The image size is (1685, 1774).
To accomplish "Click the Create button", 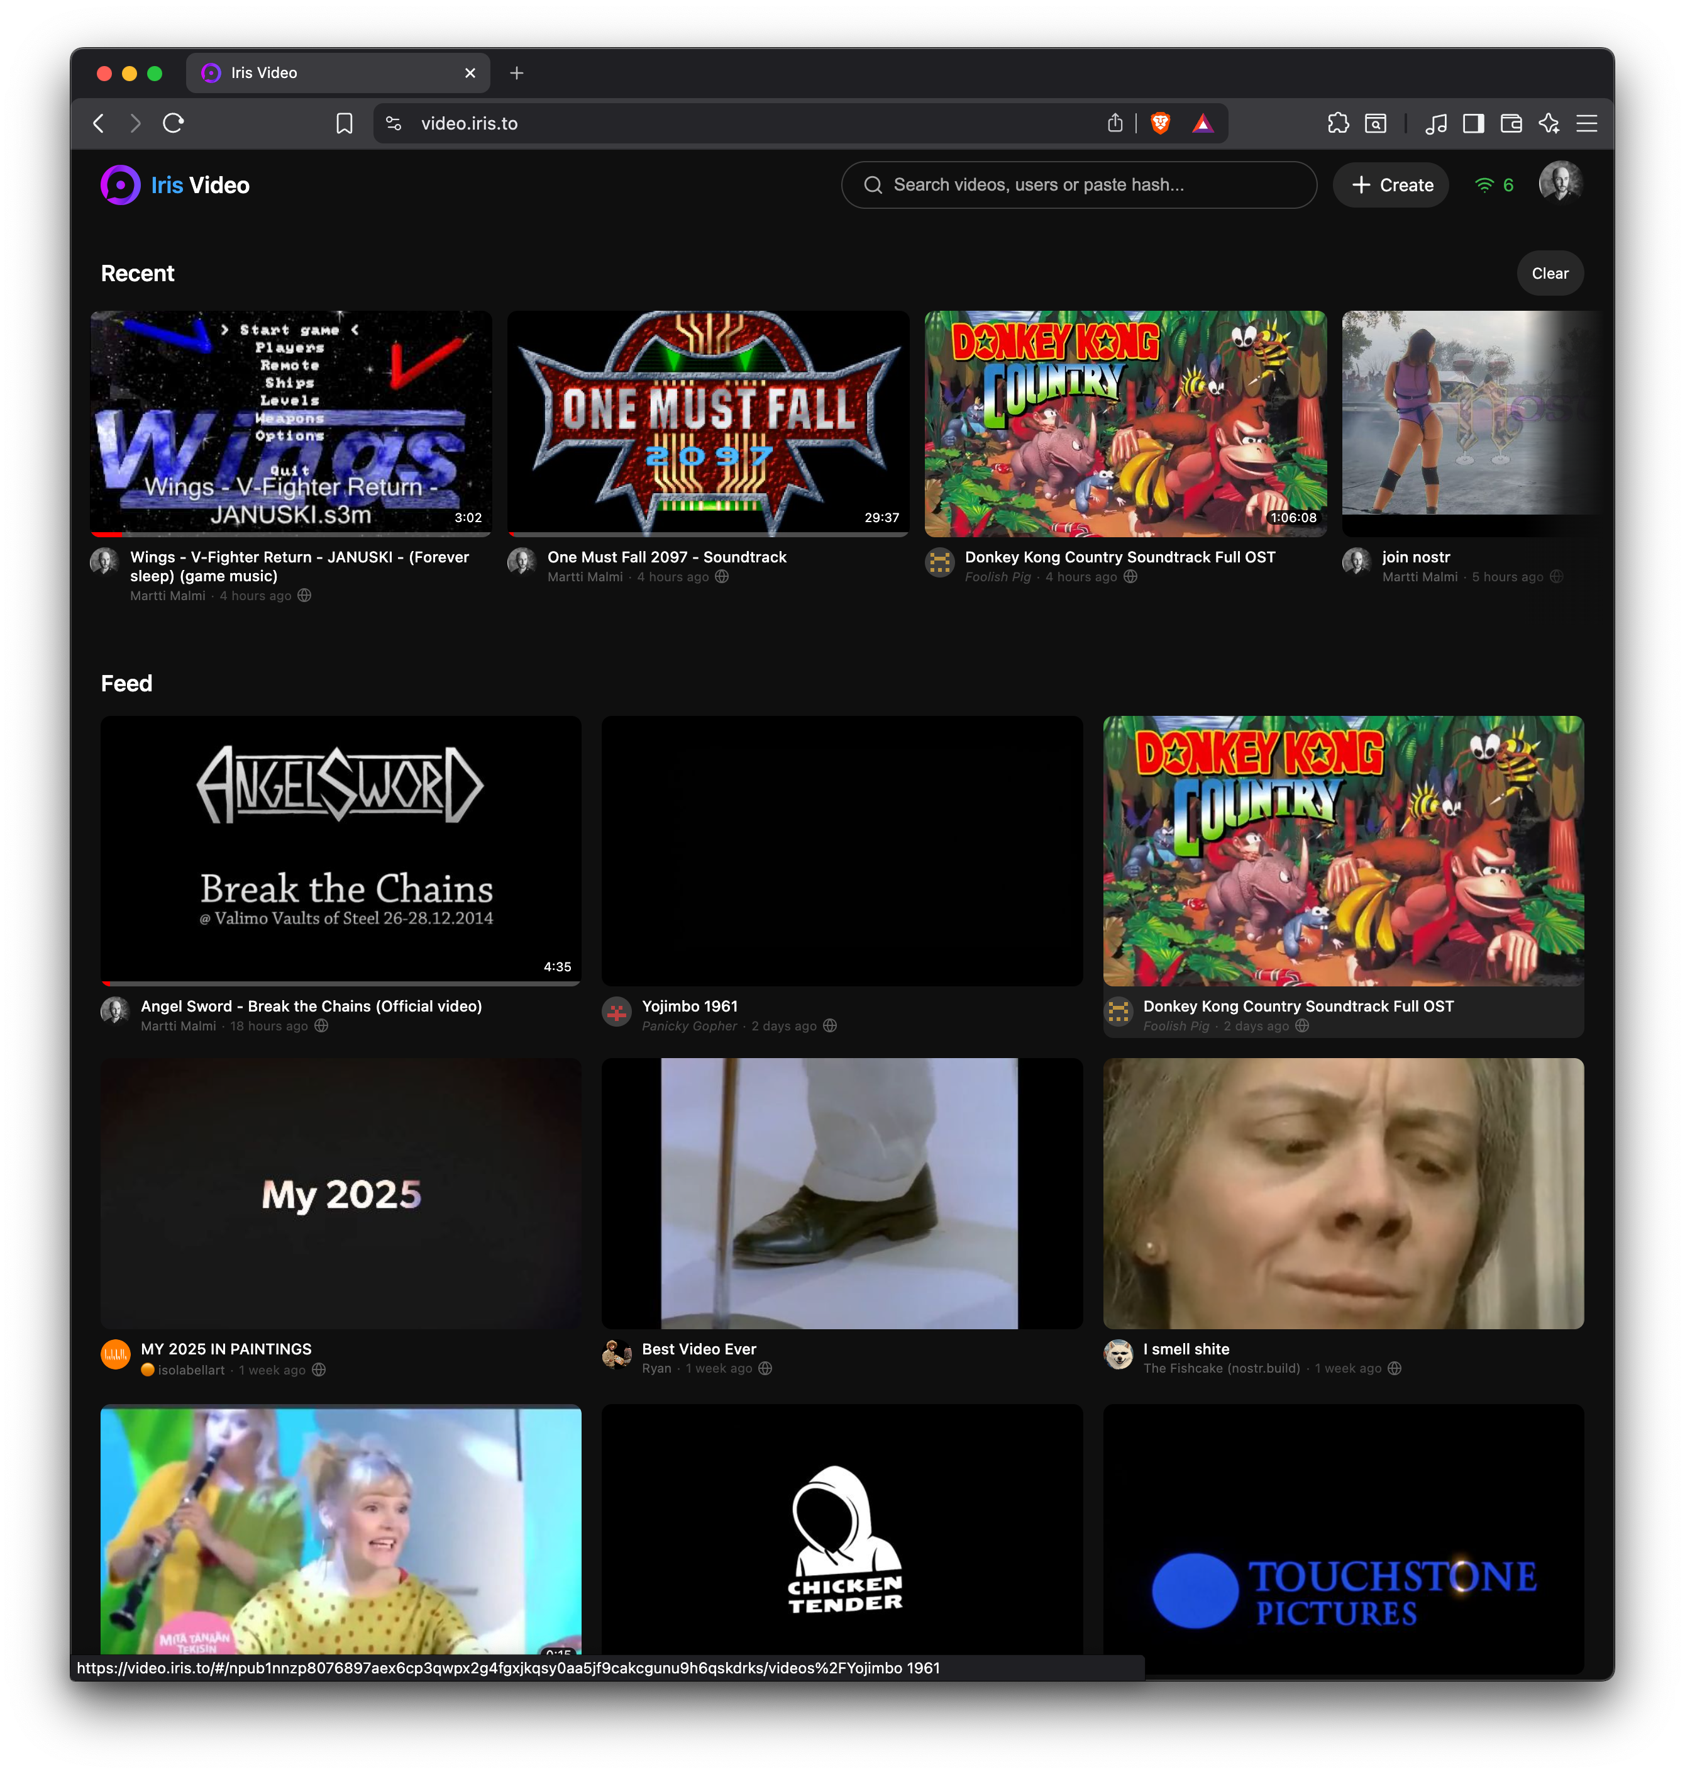I will click(x=1390, y=185).
